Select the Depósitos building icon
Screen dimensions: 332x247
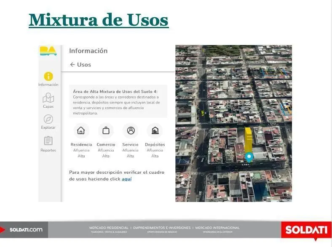pyautogui.click(x=155, y=131)
